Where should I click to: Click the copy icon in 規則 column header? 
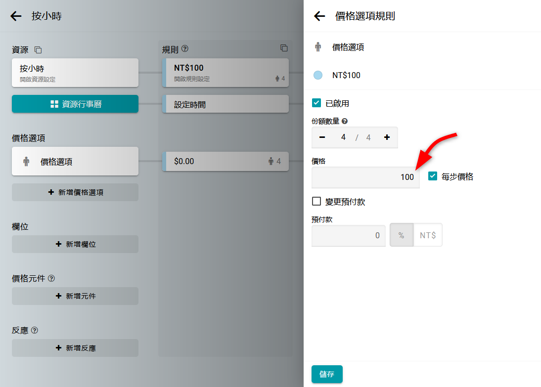tap(284, 48)
